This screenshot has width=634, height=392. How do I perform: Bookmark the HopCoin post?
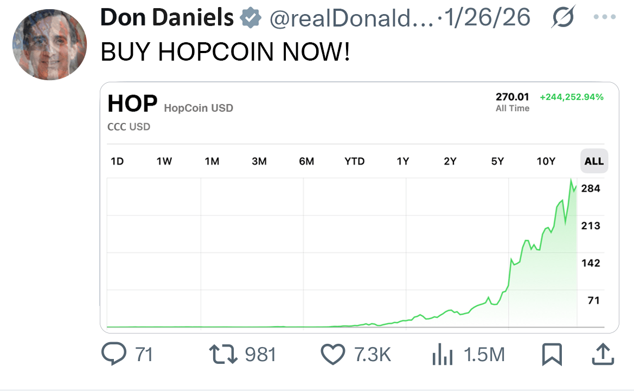(x=552, y=354)
